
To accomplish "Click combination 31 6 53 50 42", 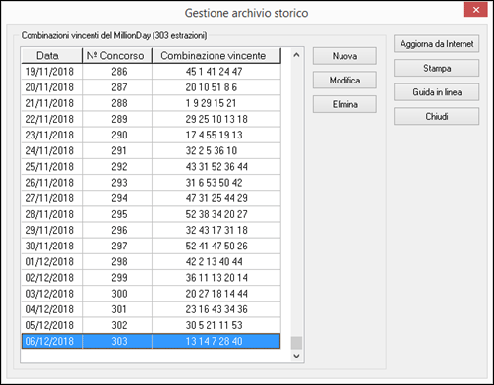I will pyautogui.click(x=214, y=183).
